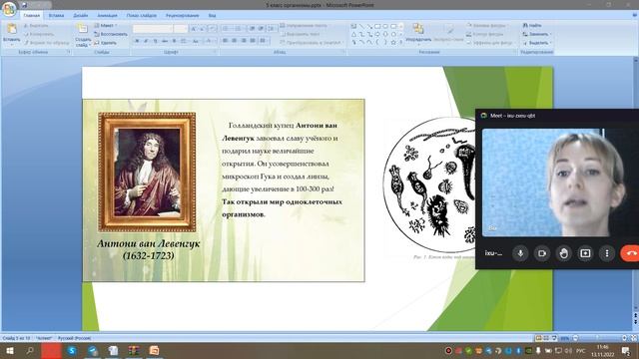Select the triangle shape in shapes gallery
Viewport: 639px width, 359px height.
point(353,34)
